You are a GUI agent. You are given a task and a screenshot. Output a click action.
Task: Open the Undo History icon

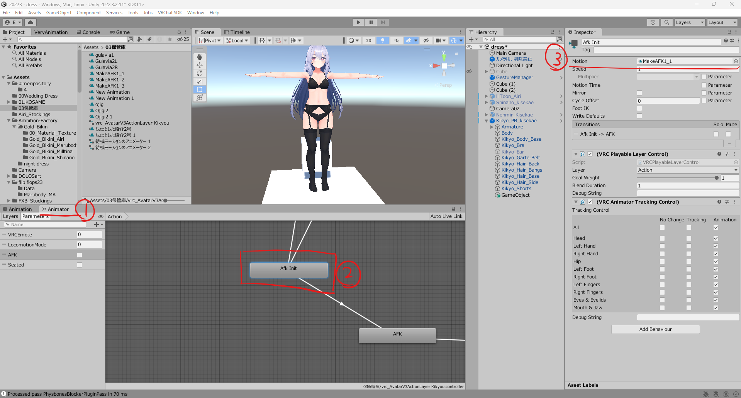pyautogui.click(x=653, y=22)
